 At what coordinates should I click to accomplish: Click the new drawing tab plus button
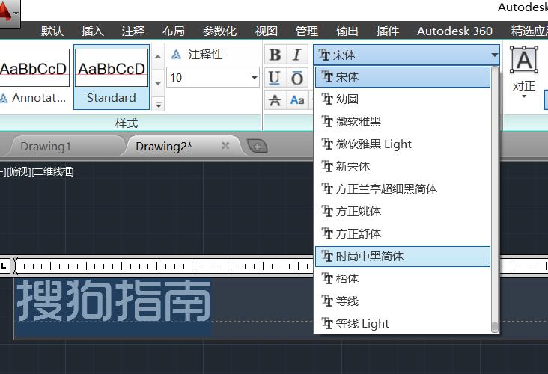coord(257,147)
